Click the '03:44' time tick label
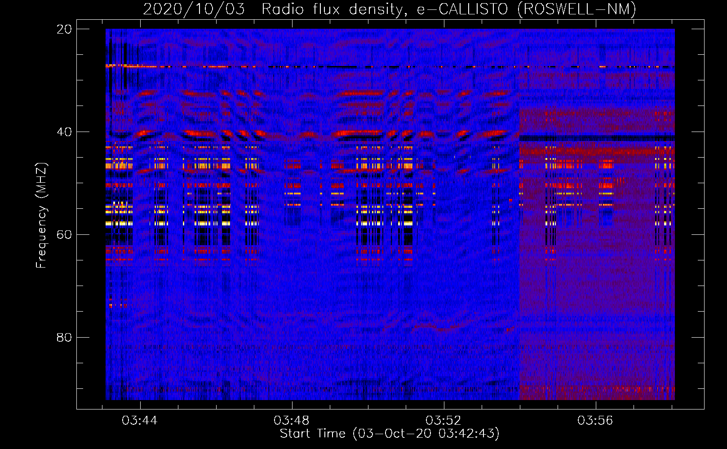Screen dimensions: 727x449 pos(140,420)
